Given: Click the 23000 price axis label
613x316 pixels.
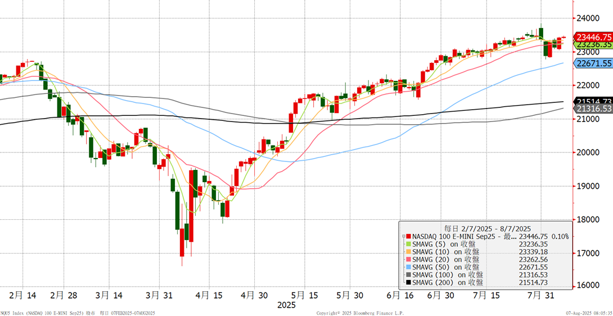Looking at the screenshot, I should click(x=589, y=52).
